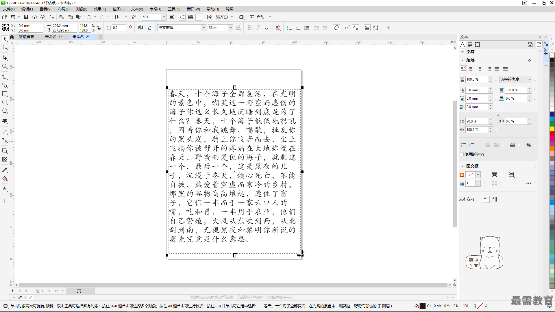Select the Shape tool in the toolbox
Screen dimensions: 555x312
point(5,48)
